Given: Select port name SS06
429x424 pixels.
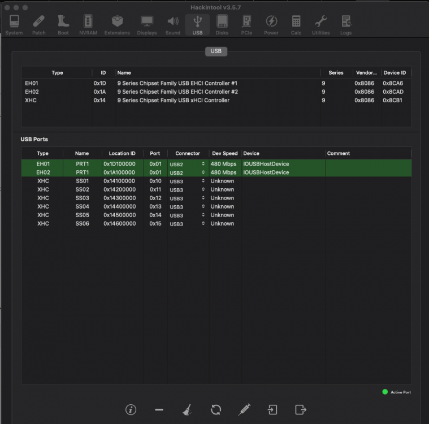Looking at the screenshot, I should tap(82, 223).
